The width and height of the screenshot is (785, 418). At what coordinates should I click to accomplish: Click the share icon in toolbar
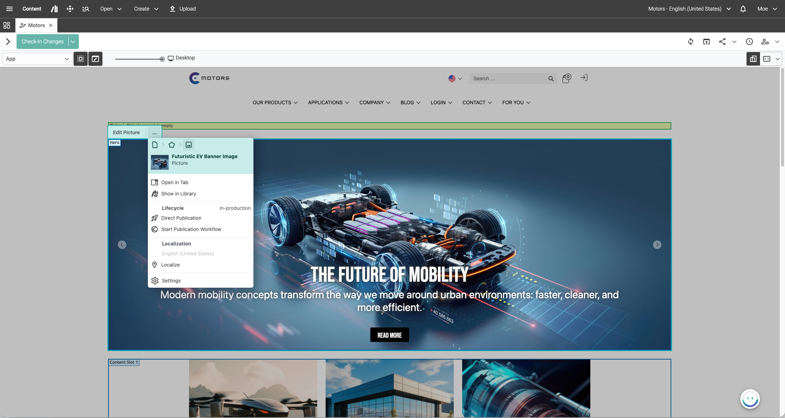[722, 42]
